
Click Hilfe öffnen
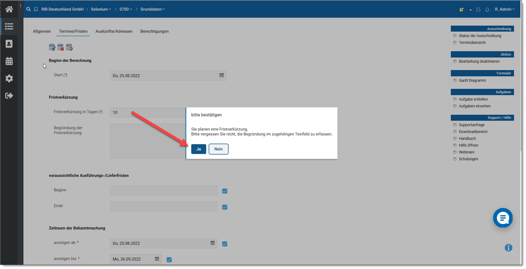coord(469,145)
